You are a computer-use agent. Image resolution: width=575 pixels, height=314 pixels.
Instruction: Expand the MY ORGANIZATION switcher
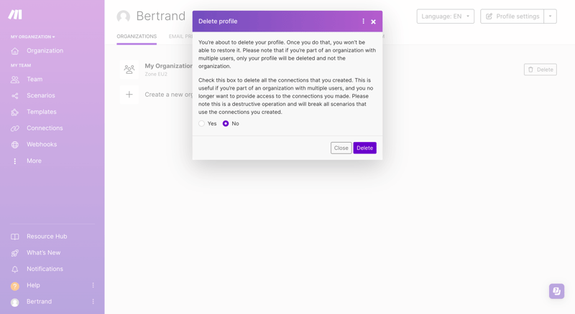(32, 37)
